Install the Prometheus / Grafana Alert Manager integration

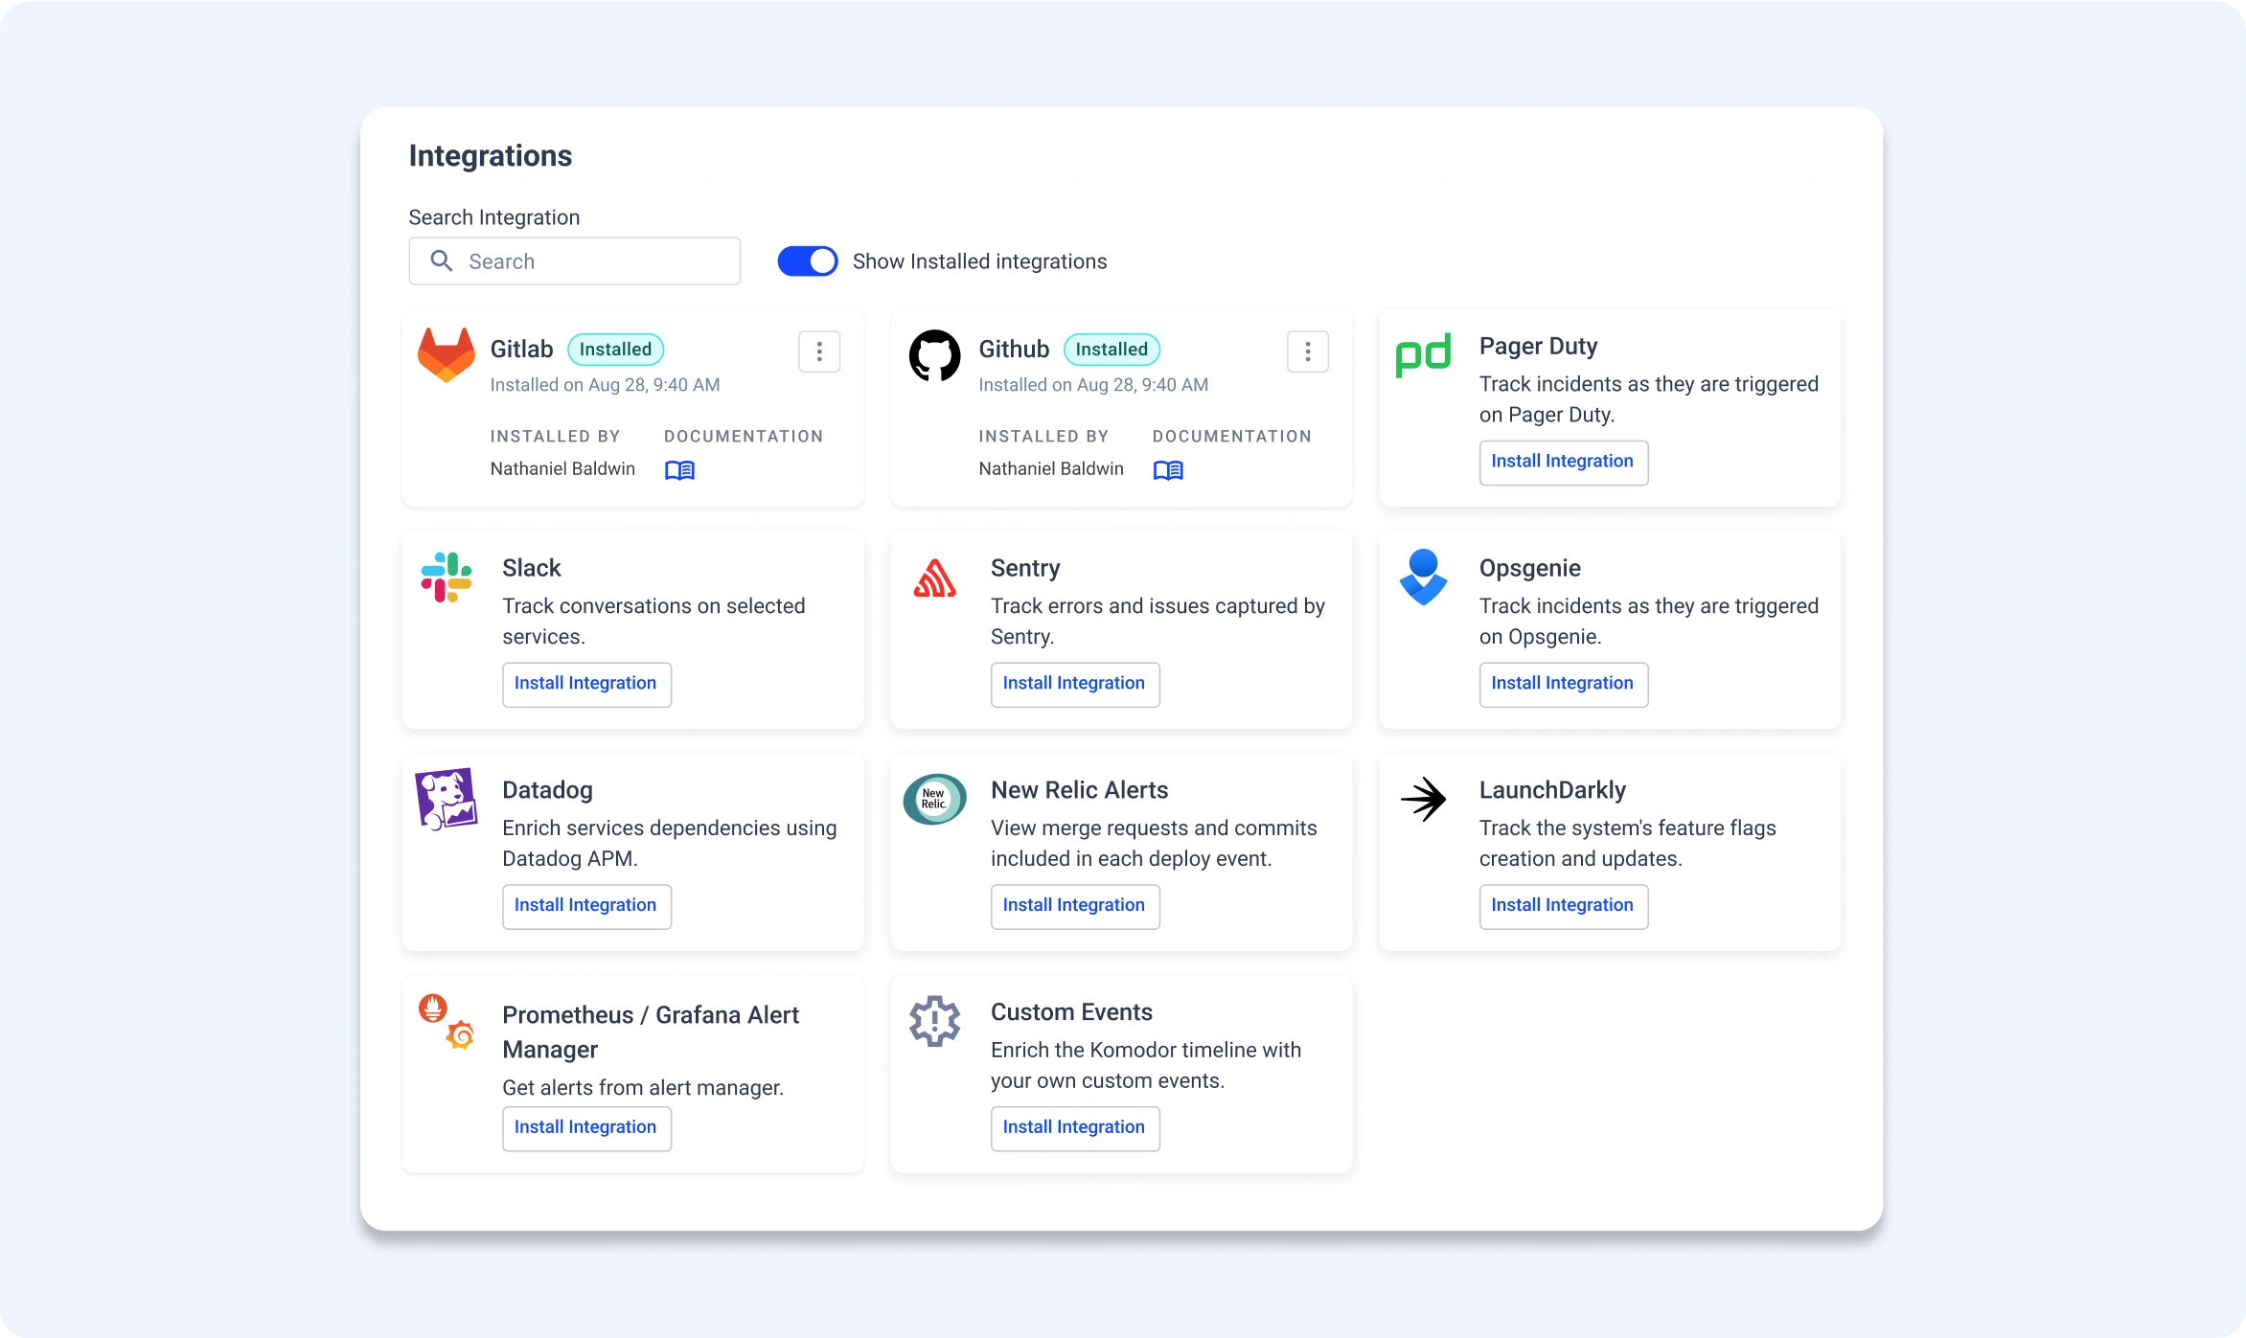click(586, 1128)
